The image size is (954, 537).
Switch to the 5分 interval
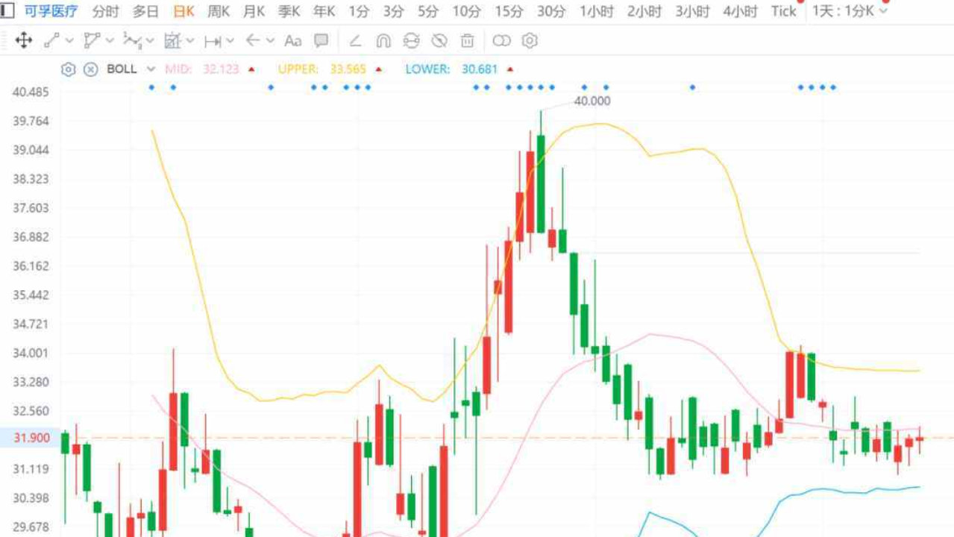(x=428, y=11)
